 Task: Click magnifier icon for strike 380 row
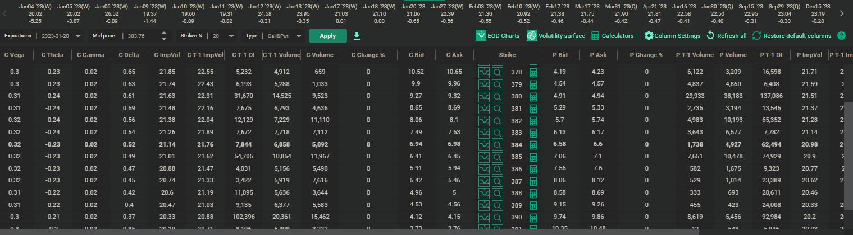(498, 96)
